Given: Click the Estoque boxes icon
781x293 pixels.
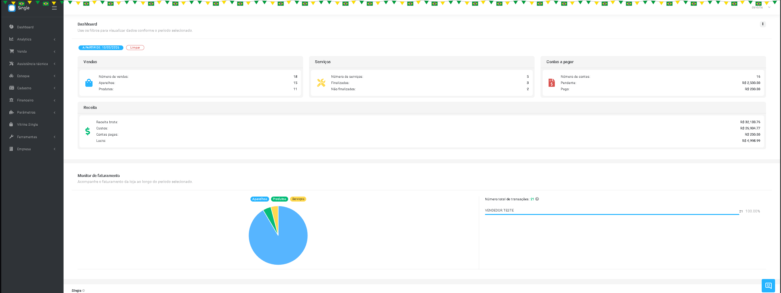Looking at the screenshot, I should (12, 76).
